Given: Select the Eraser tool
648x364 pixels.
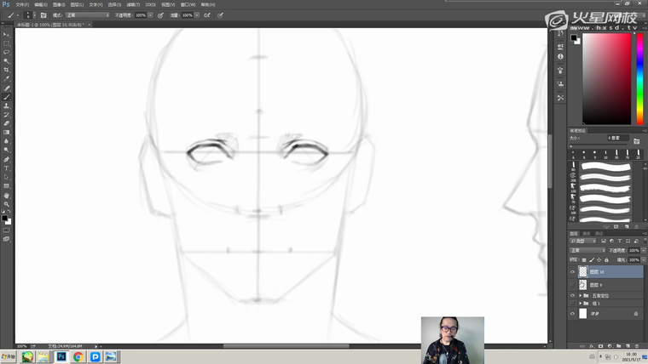Looking at the screenshot, I should tap(6, 123).
